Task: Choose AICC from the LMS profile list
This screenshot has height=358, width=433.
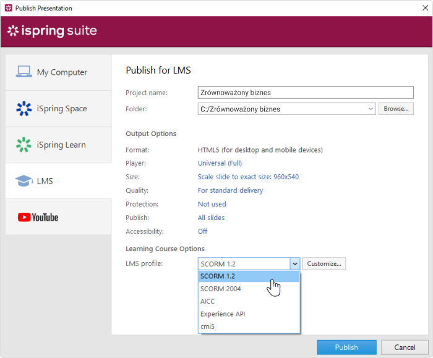Action: click(x=249, y=301)
